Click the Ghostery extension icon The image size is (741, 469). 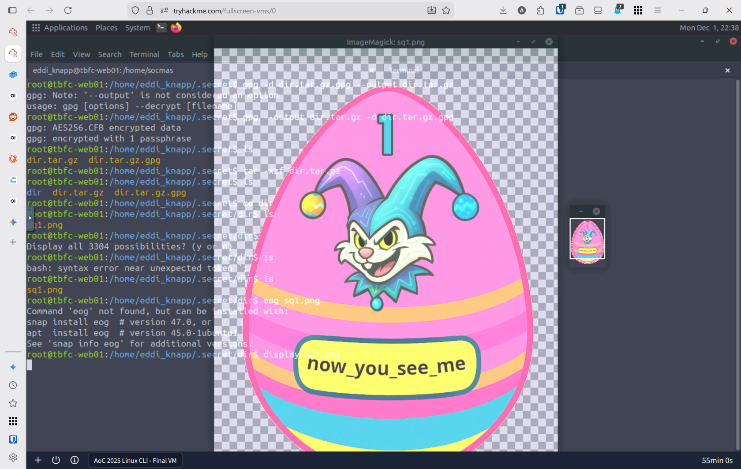pyautogui.click(x=618, y=10)
